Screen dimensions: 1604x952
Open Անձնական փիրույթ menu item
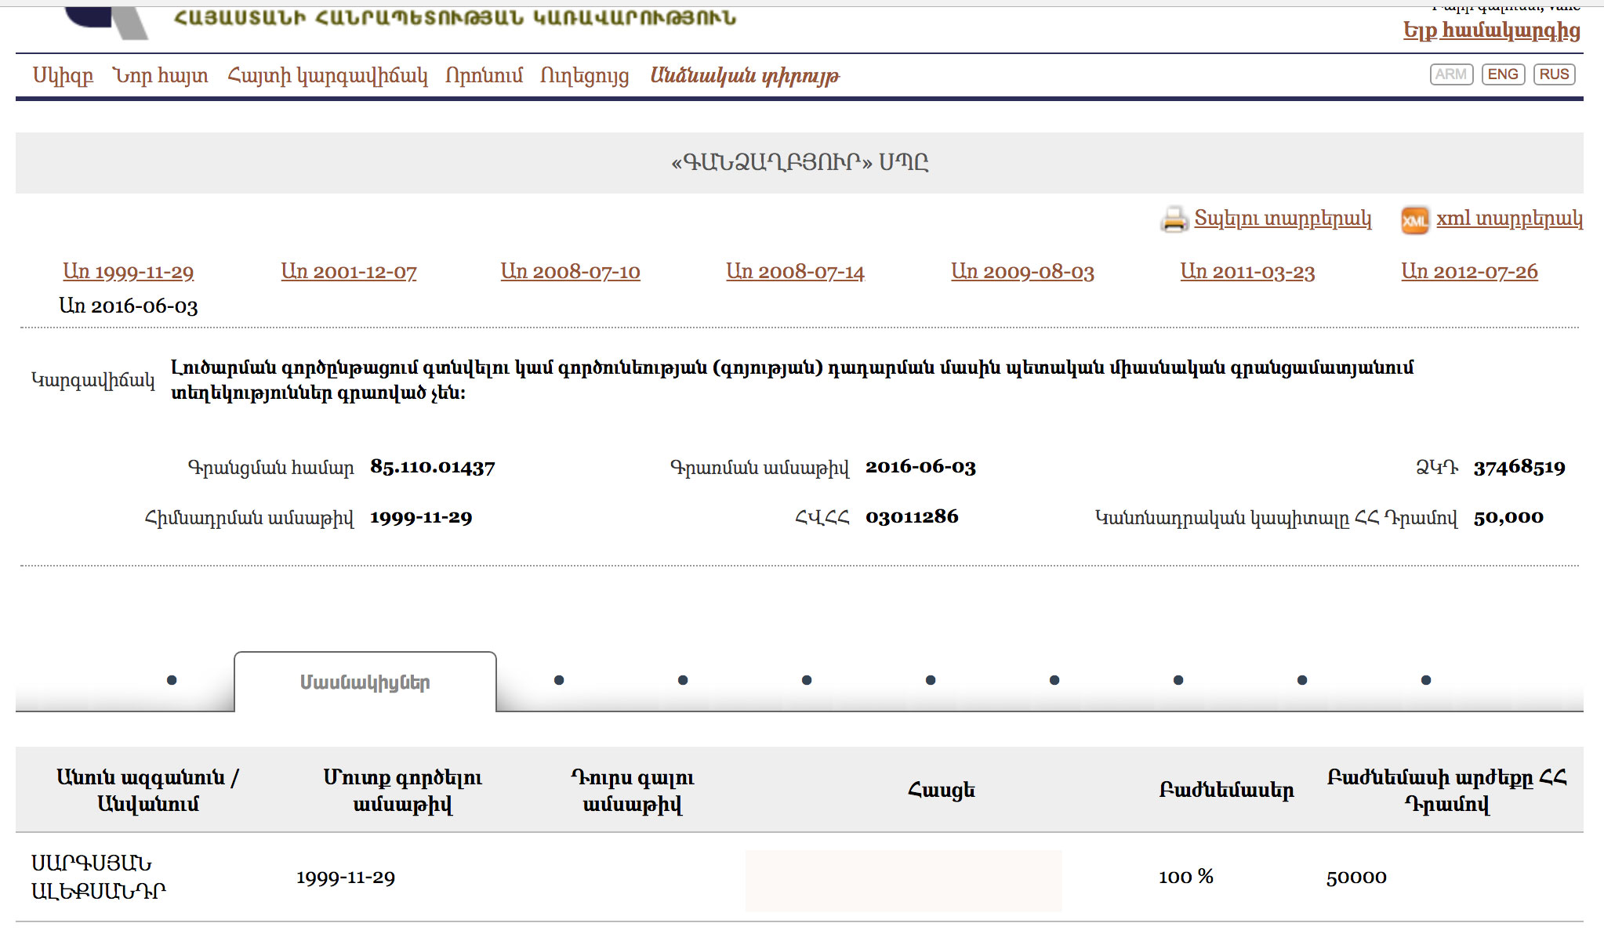click(x=745, y=76)
